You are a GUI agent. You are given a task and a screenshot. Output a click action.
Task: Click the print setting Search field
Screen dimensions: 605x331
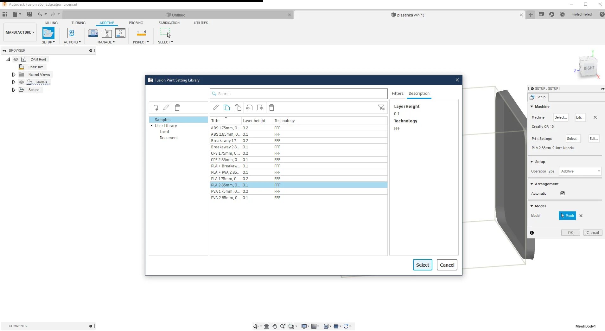[x=298, y=94]
